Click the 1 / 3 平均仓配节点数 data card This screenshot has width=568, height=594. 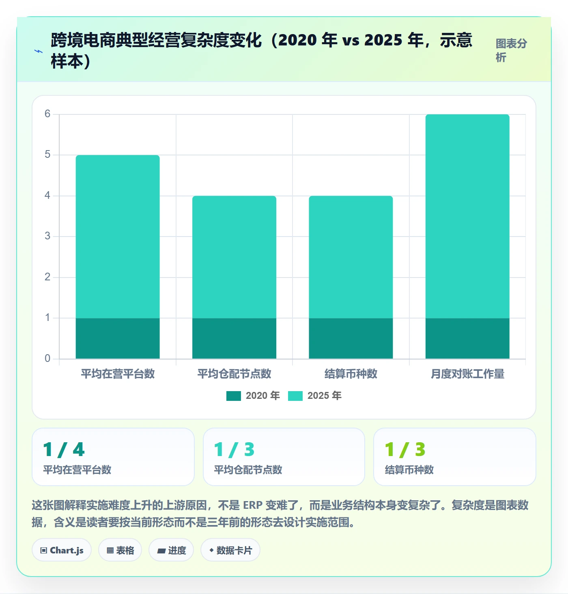pyautogui.click(x=284, y=457)
